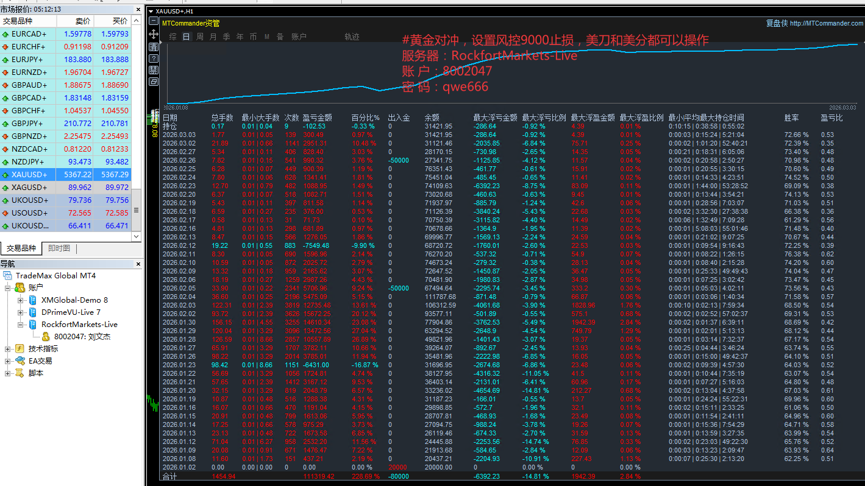Expand the 技术指标 indicators node
Viewport: 865px width, 486px height.
8,349
